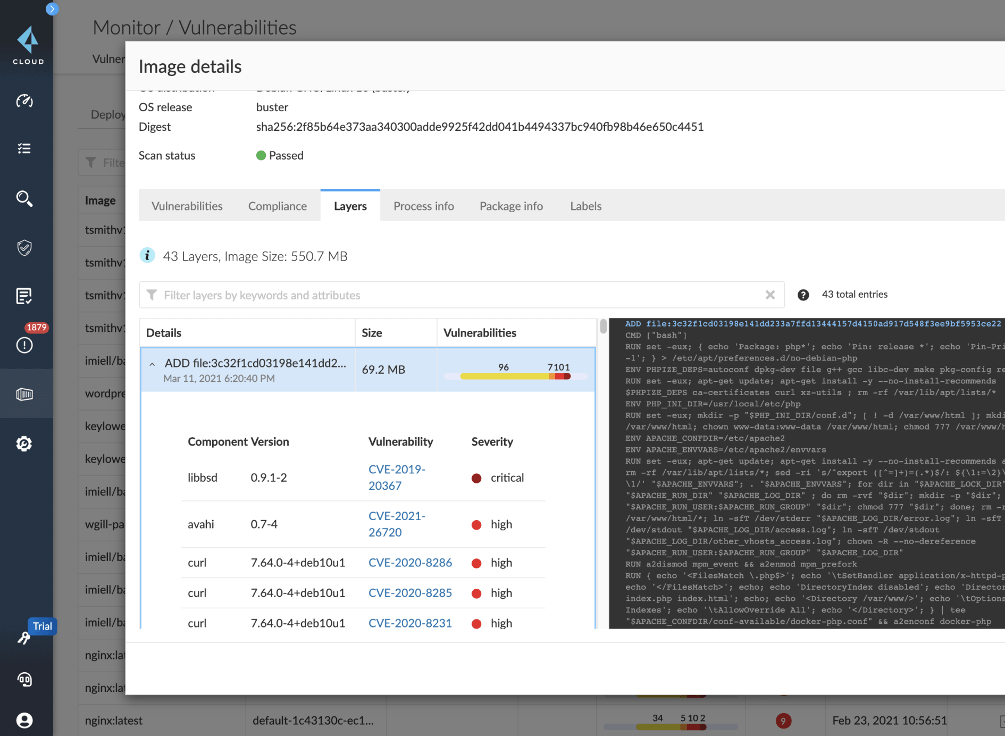
Task: Click the help question-mark icon near total entries
Action: tap(803, 295)
